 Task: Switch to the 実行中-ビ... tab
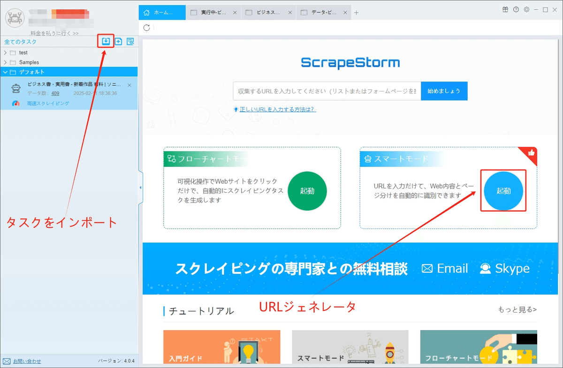point(213,13)
